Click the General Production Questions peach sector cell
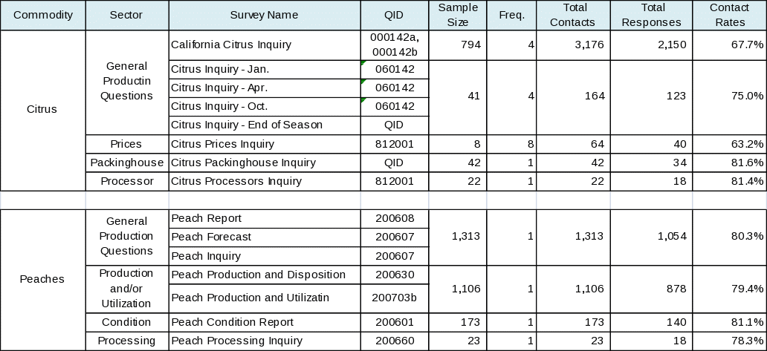767x351 pixels. 127,237
